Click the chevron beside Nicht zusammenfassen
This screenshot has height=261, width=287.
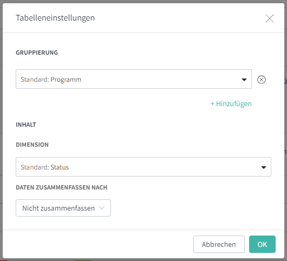pyautogui.click(x=102, y=208)
